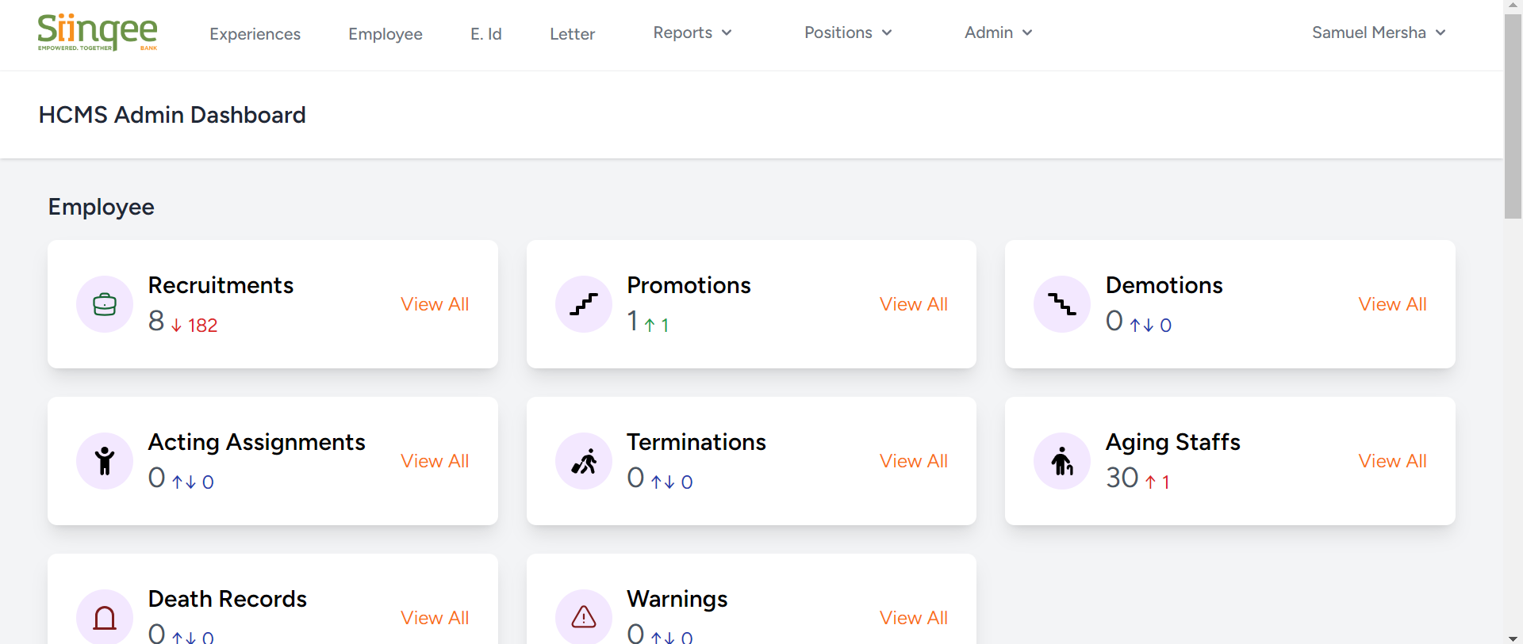This screenshot has height=644, width=1523.
Task: Click the Warnings triangle alert icon
Action: pyautogui.click(x=584, y=617)
